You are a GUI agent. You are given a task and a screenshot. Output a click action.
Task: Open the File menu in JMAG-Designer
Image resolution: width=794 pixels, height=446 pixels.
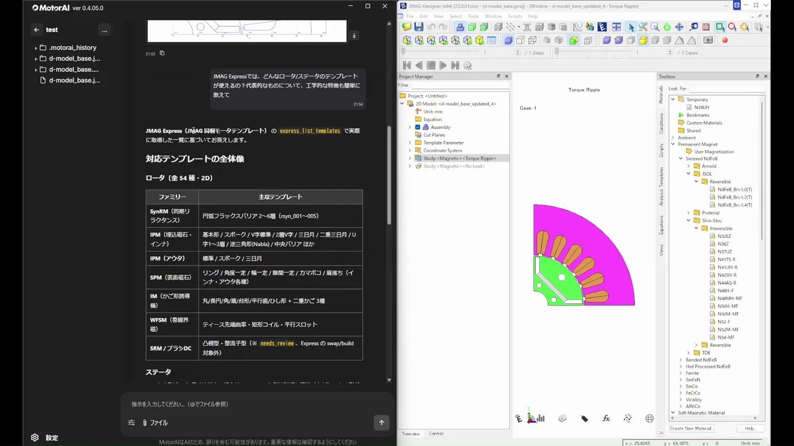[x=410, y=17]
